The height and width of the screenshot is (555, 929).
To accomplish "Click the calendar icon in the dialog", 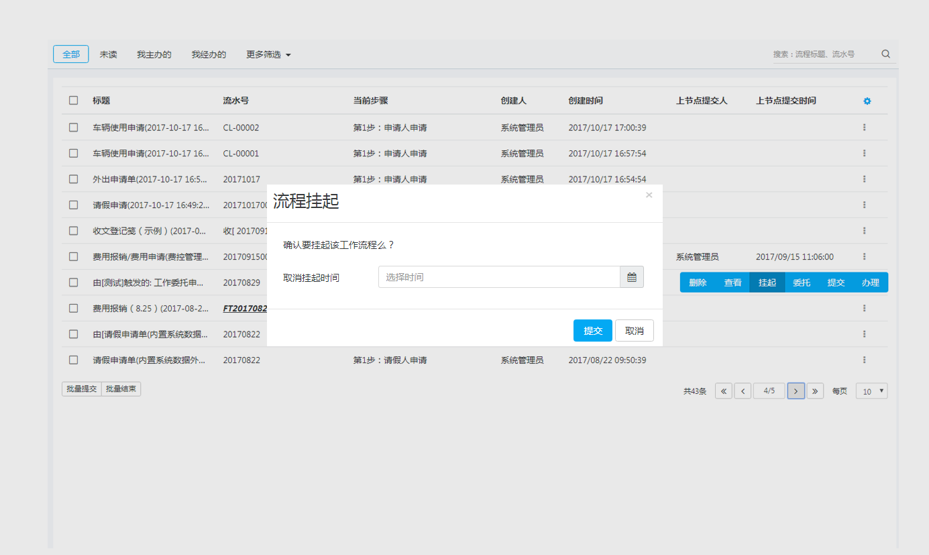I will (x=631, y=277).
